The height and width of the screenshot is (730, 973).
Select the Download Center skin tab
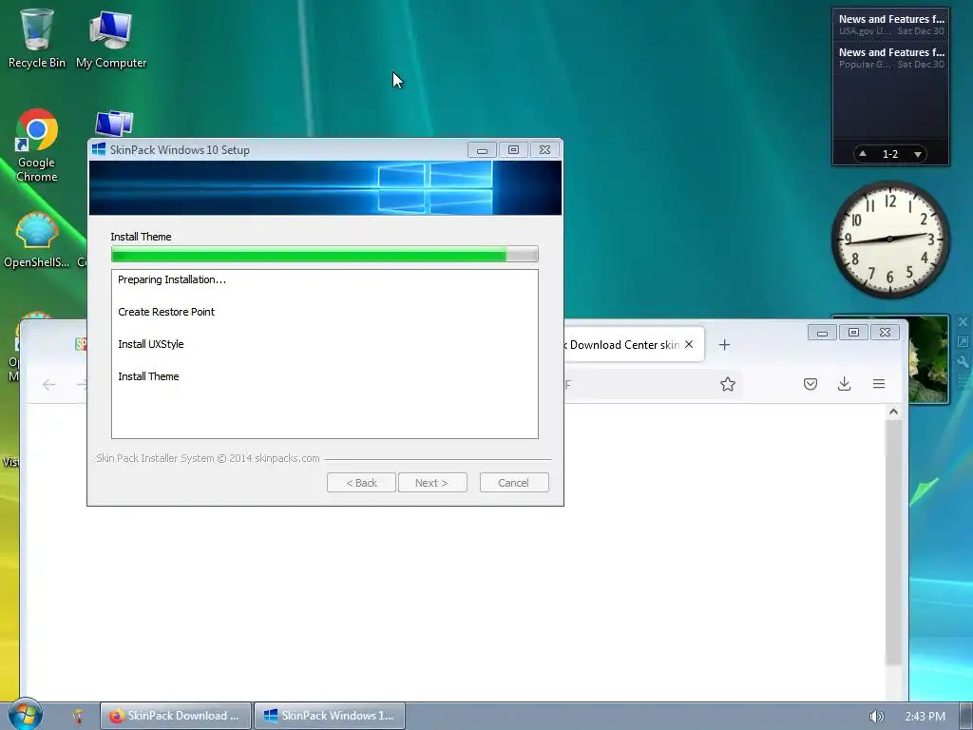[623, 344]
